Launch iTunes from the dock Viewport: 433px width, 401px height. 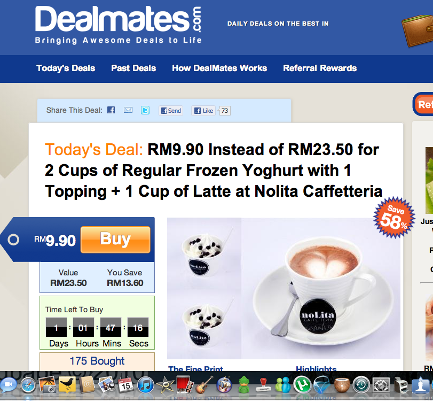[x=146, y=385]
